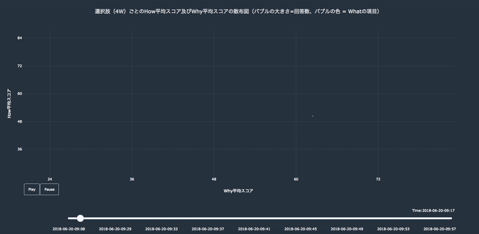The height and width of the screenshot is (234, 479).
Task: Jump slider to 2018-06-20-09:37 step
Action: (x=208, y=229)
